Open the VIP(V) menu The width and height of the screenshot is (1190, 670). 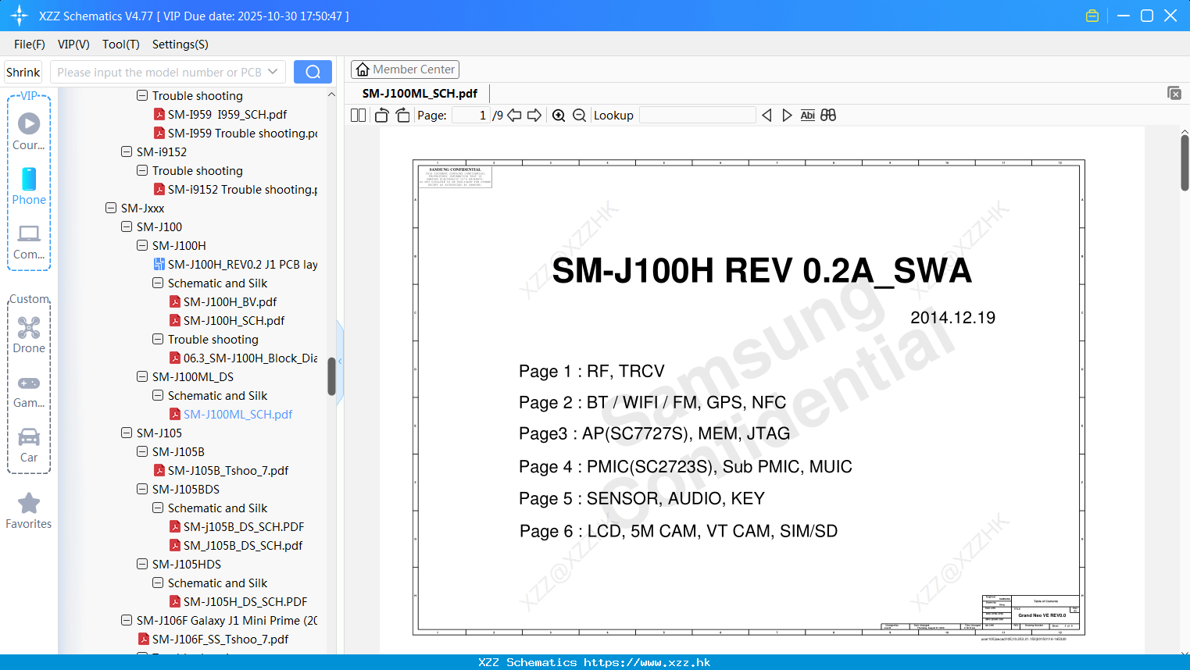pyautogui.click(x=73, y=44)
